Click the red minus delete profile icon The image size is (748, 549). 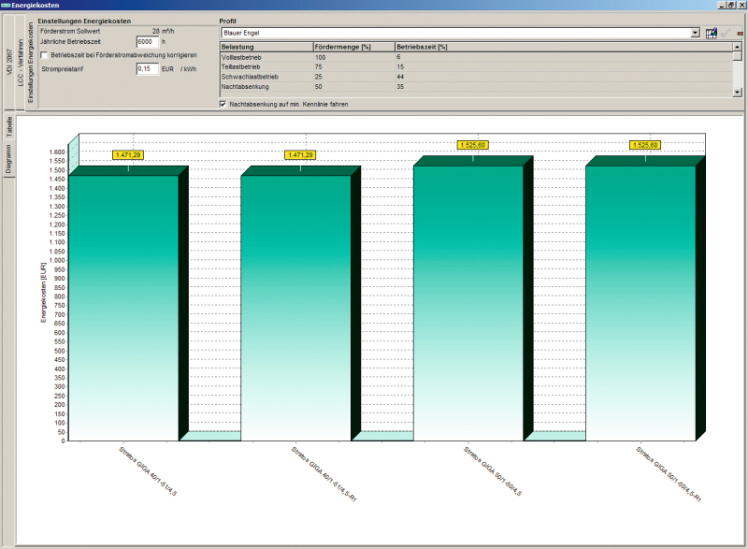[x=741, y=34]
